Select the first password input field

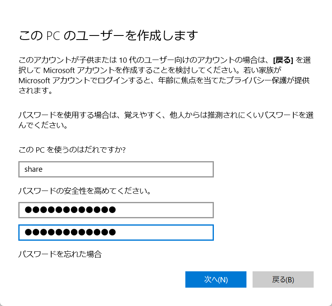[x=116, y=210]
